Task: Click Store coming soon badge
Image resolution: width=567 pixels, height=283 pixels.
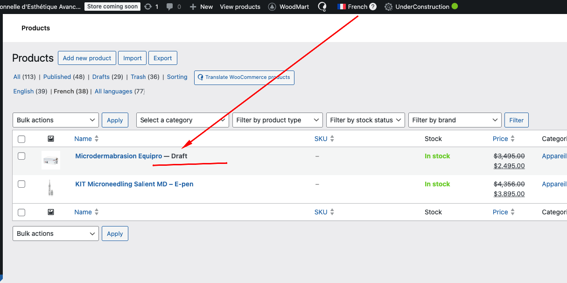Action: 112,7
